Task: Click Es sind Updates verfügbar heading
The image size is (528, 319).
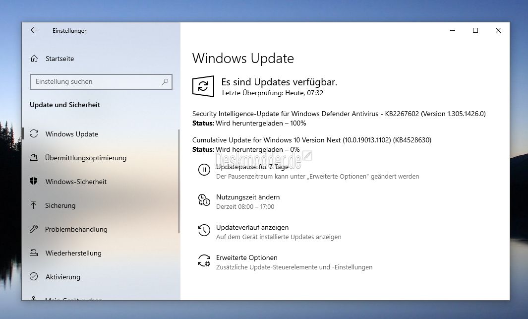Action: coord(279,82)
